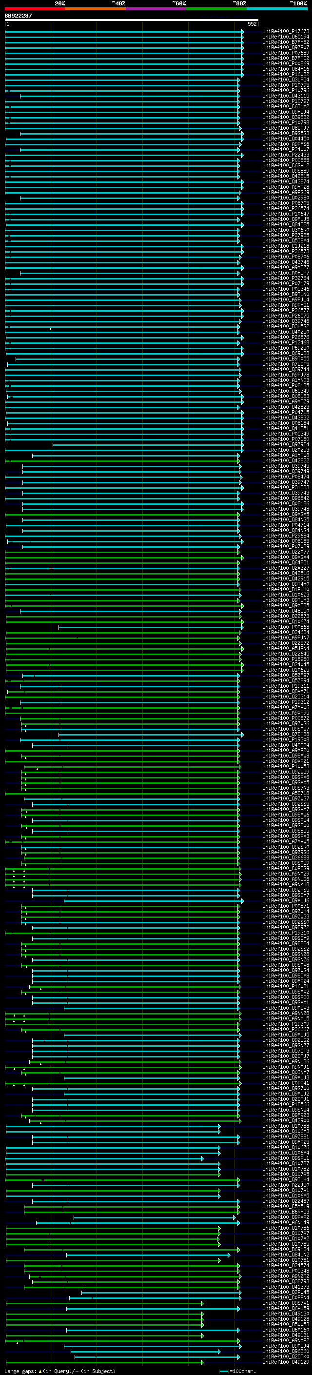Follow the UniRef100_P22433 hit label

click(x=285, y=155)
